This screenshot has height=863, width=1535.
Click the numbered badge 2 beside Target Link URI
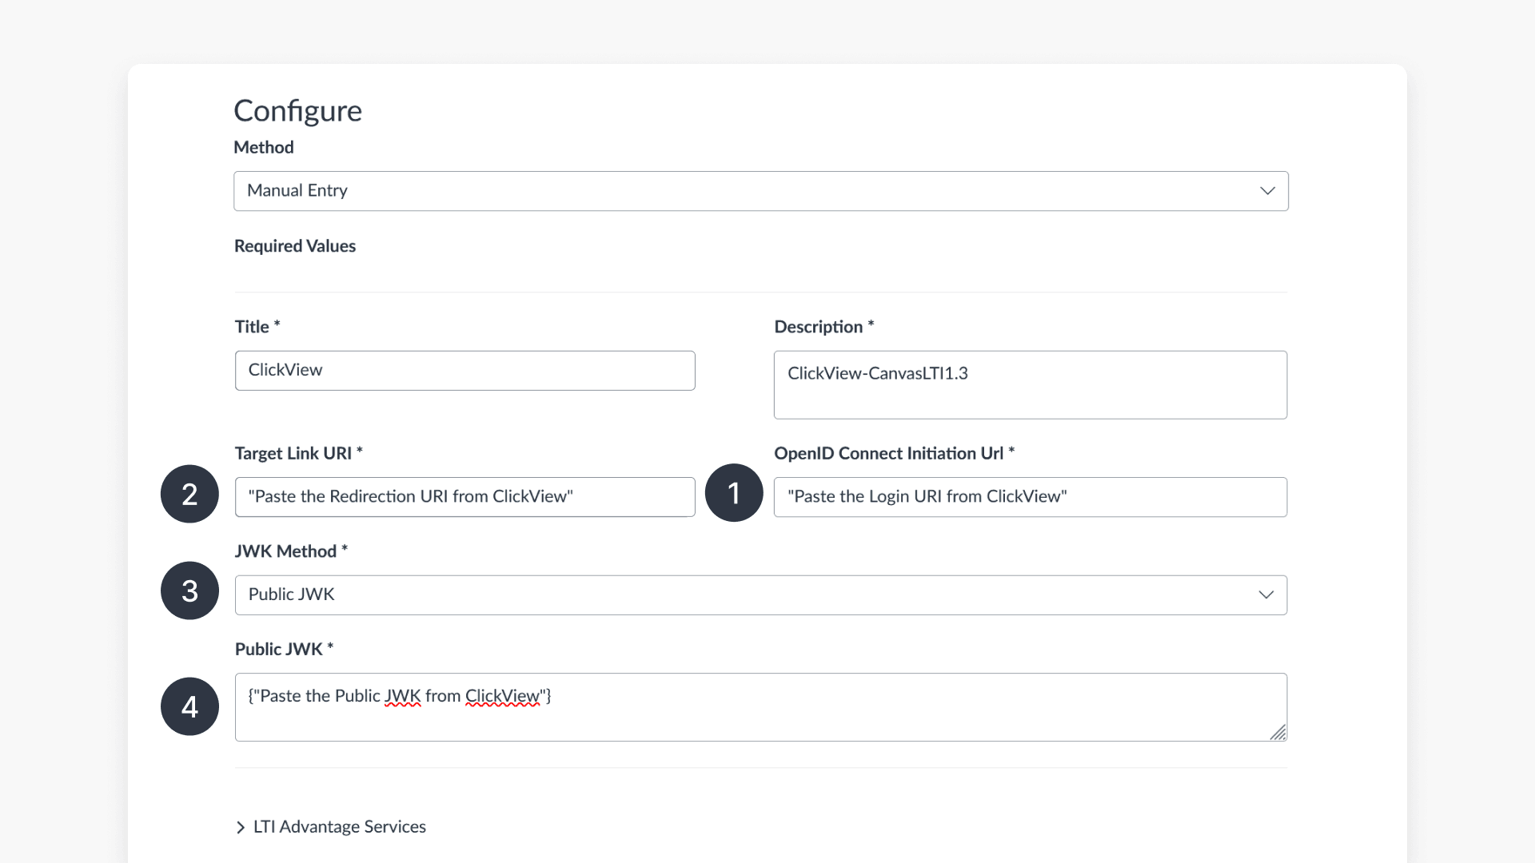[x=189, y=494]
